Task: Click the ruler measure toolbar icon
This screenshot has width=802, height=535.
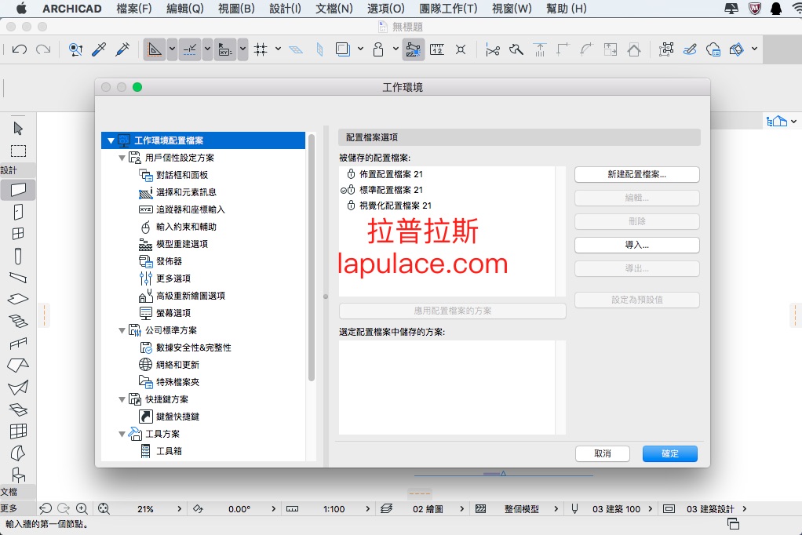Action: 437,49
